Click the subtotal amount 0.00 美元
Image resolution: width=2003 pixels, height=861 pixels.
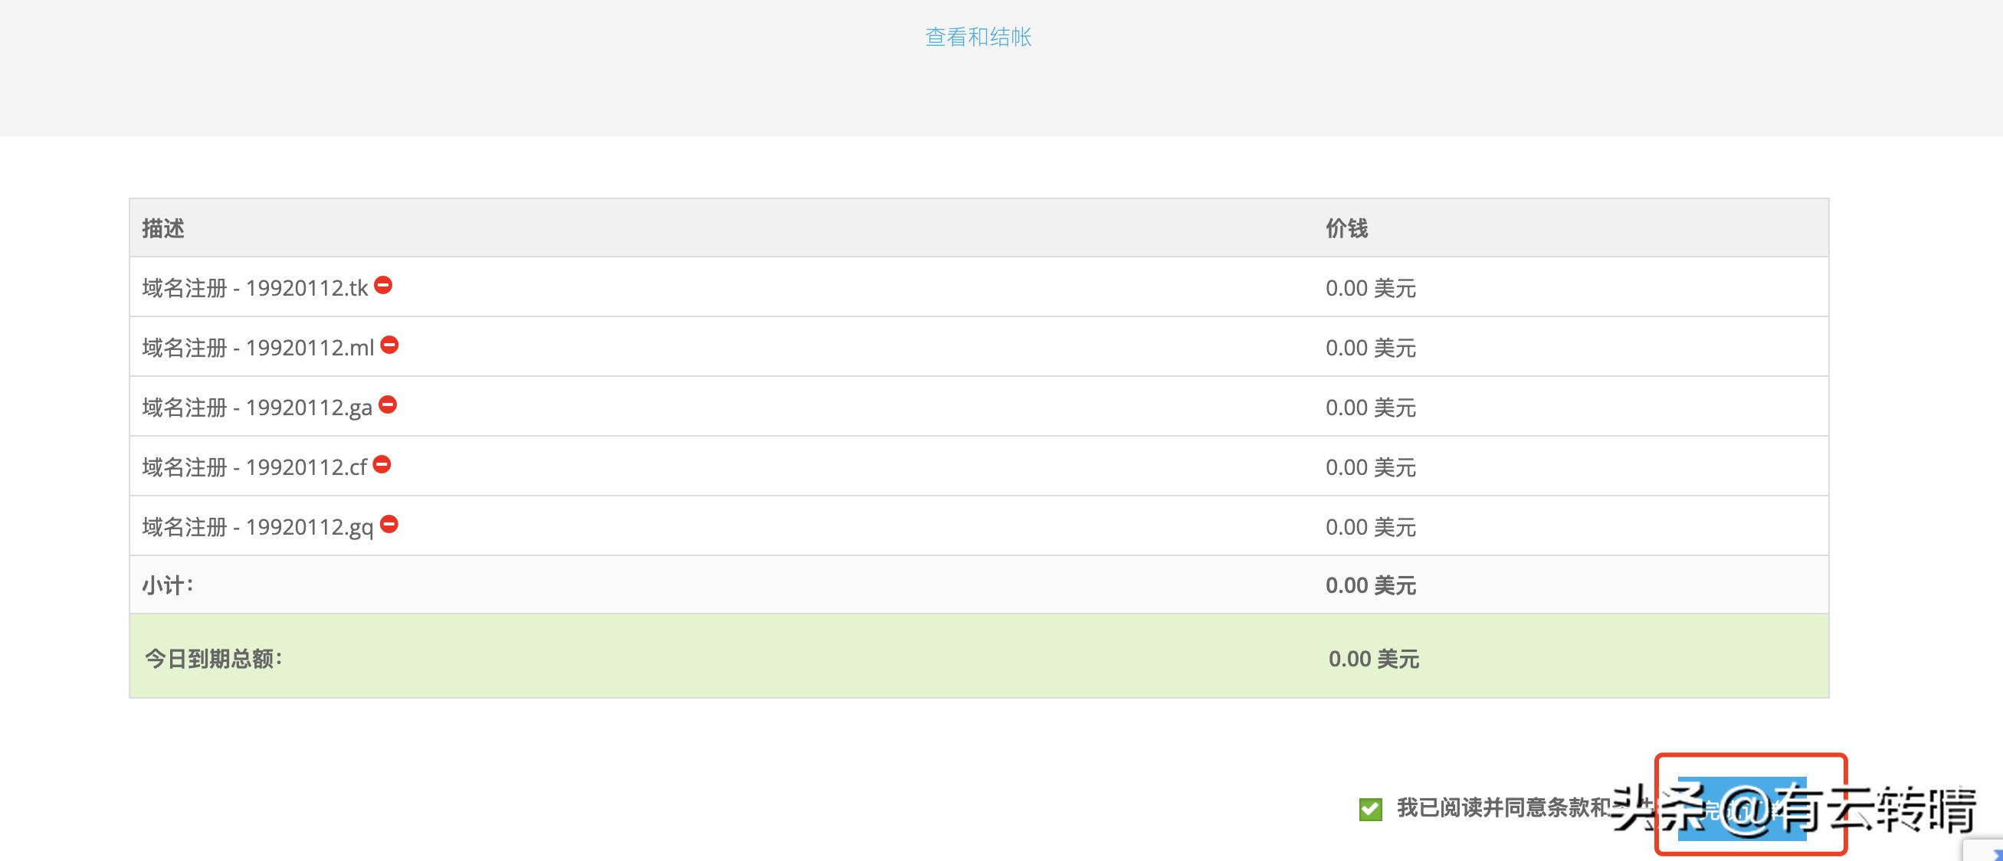click(x=1370, y=586)
